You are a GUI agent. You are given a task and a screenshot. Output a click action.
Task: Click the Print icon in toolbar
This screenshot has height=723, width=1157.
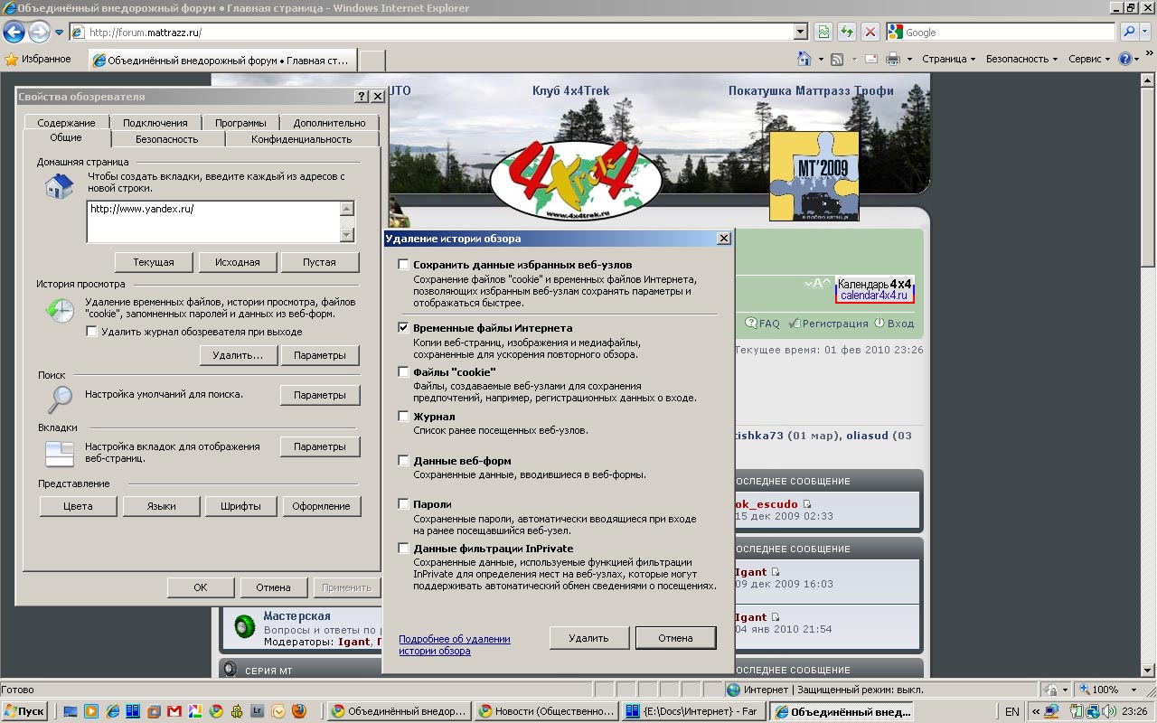pos(893,59)
